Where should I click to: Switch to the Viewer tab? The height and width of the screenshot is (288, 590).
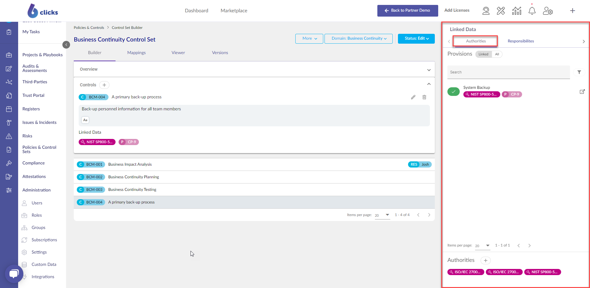pyautogui.click(x=178, y=53)
